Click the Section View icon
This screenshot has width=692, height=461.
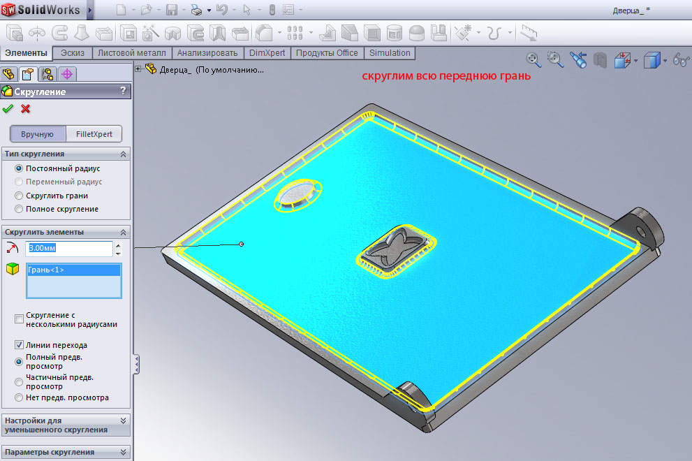click(x=601, y=61)
